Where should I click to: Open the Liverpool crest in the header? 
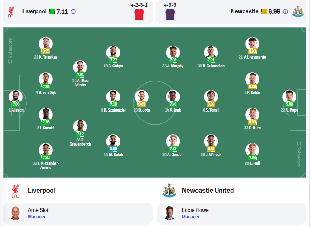pyautogui.click(x=11, y=12)
